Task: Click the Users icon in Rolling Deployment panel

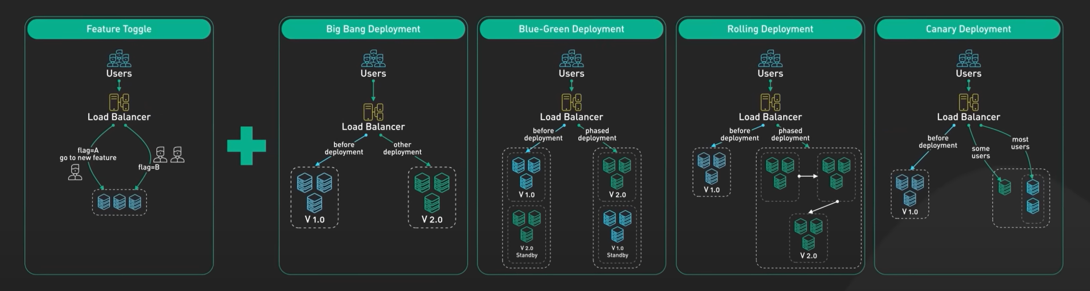Action: [x=770, y=58]
